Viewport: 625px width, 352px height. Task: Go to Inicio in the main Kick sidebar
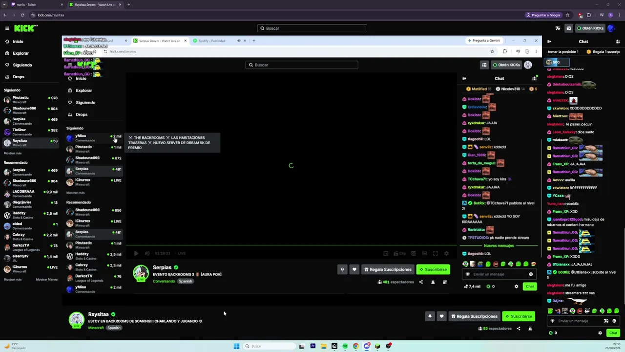[18, 42]
